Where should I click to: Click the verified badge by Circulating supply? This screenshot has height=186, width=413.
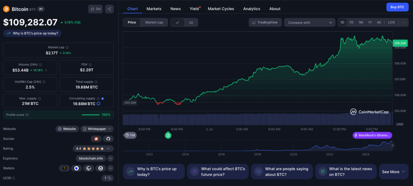coord(102,99)
